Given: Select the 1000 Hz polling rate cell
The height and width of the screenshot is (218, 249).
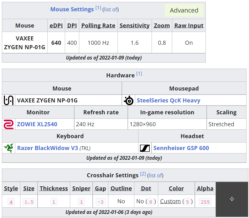Looking at the screenshot, I should pos(98,43).
